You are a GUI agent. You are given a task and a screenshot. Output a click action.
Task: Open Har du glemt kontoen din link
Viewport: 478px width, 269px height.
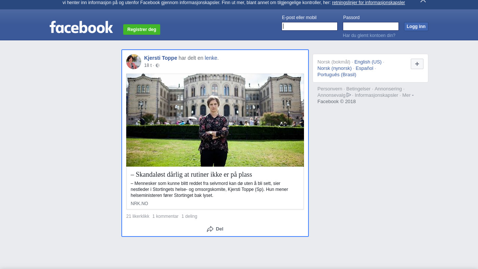(x=369, y=35)
